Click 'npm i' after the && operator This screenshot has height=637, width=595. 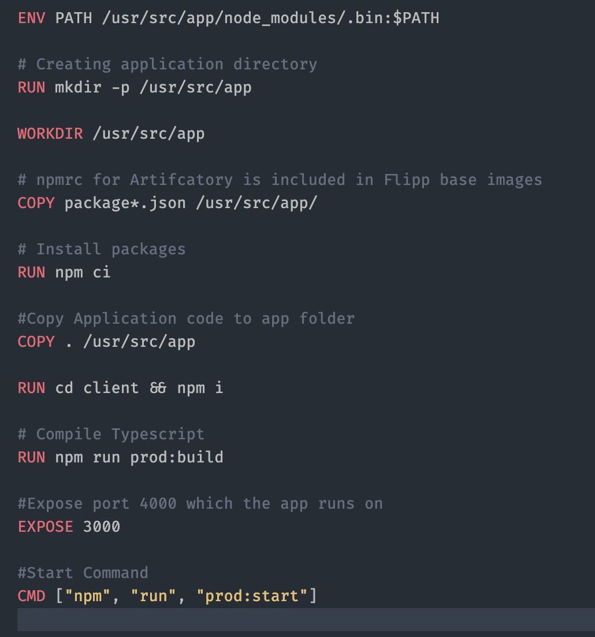(x=200, y=388)
